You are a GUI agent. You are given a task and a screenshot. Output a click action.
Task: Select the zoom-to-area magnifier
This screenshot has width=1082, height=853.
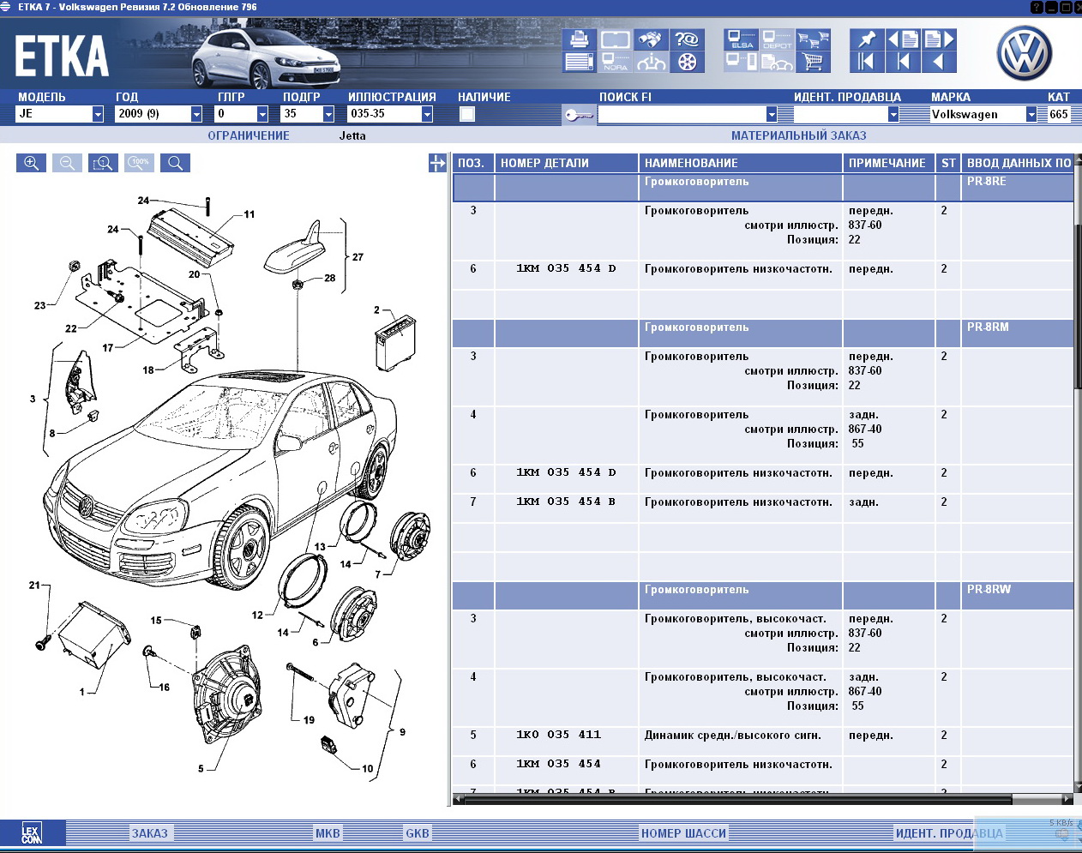point(103,163)
